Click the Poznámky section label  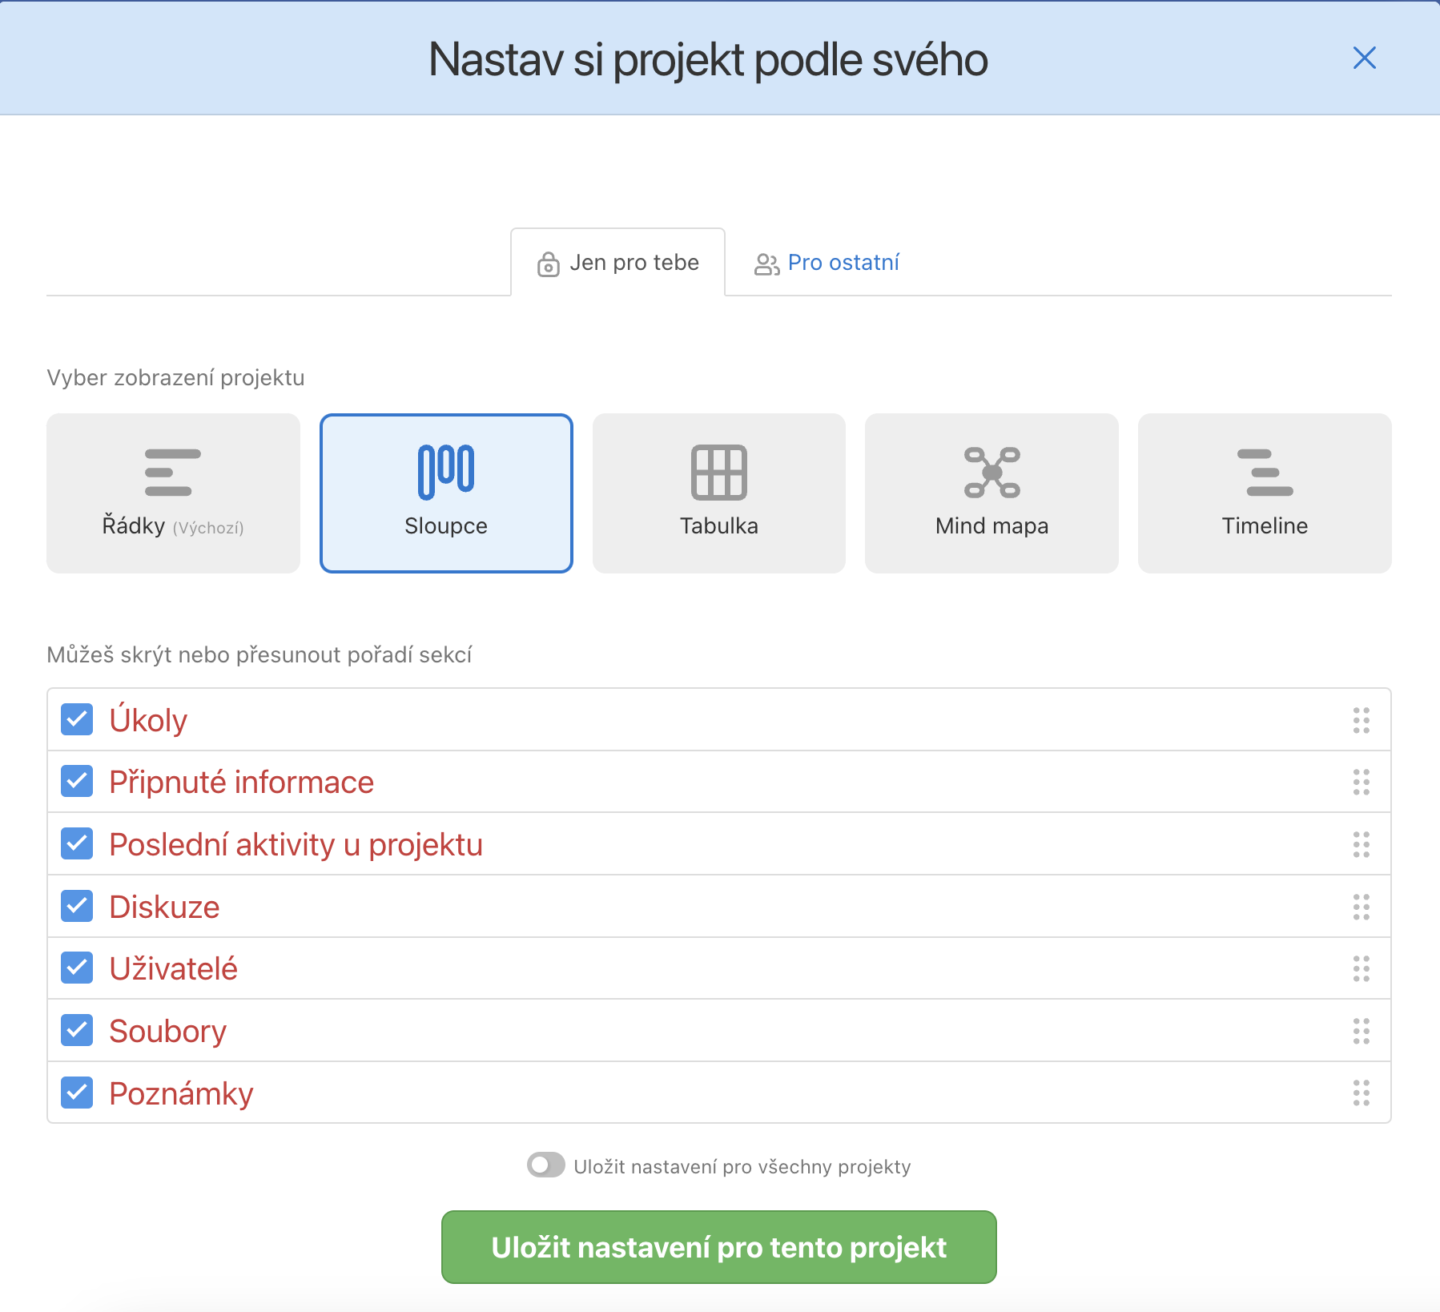(x=182, y=1094)
